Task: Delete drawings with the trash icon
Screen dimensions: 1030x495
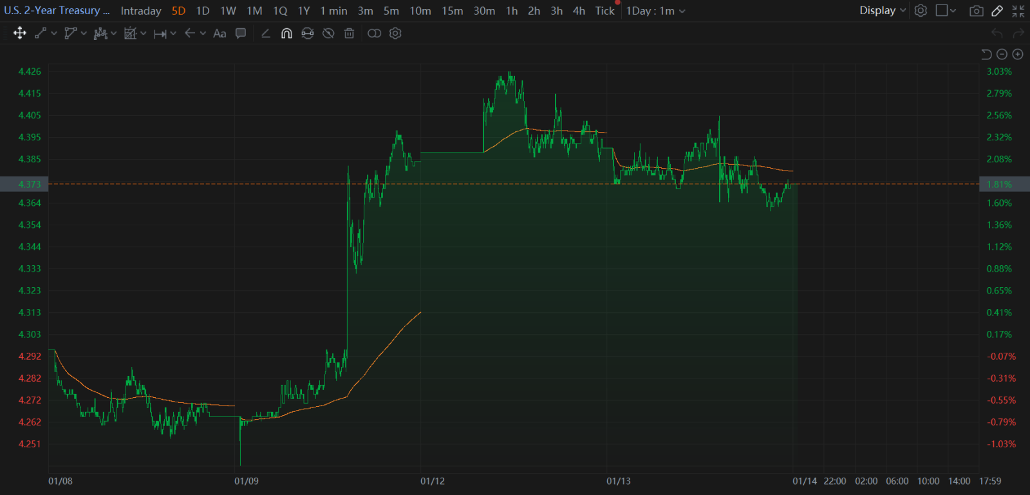Action: 349,33
